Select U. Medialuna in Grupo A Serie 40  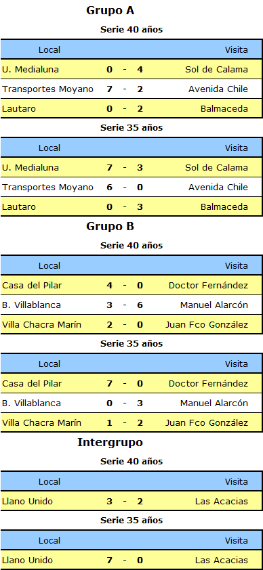click(x=31, y=70)
